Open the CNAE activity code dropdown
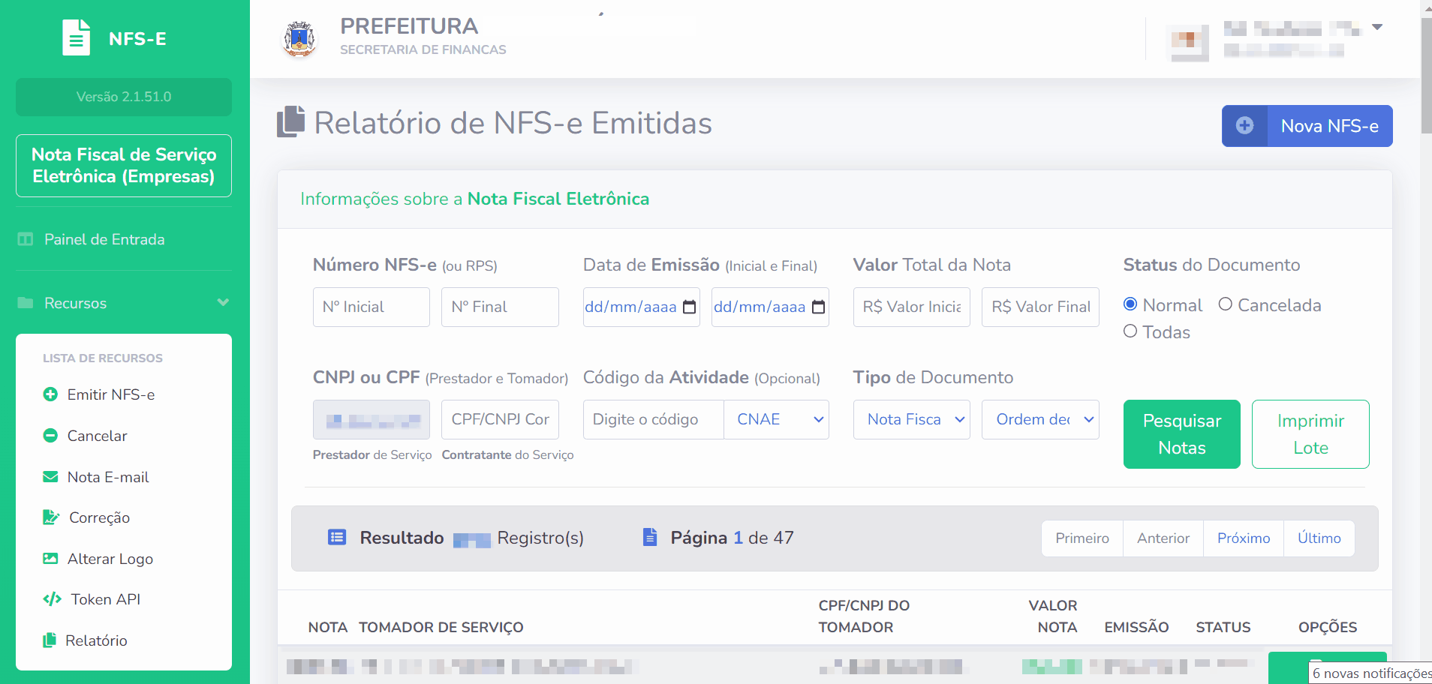This screenshot has width=1432, height=684. tap(776, 419)
